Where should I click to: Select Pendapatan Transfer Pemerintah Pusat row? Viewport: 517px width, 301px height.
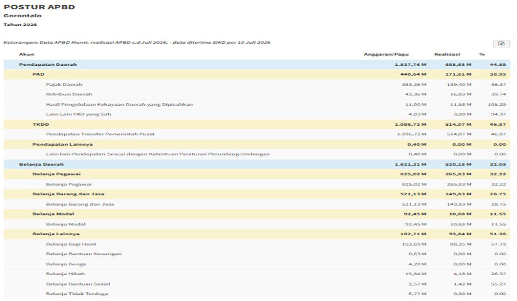point(257,134)
